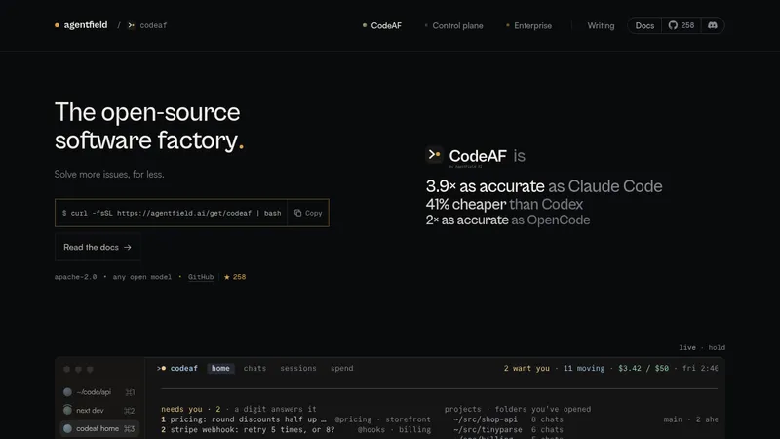Viewport: 780px width, 439px height.
Task: Click Read the docs button
Action: pos(97,247)
